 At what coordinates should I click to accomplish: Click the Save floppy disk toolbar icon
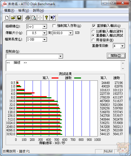pyautogui.click(x=19, y=18)
